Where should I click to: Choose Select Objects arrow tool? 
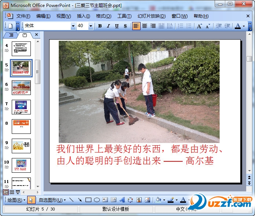[x=31, y=200]
